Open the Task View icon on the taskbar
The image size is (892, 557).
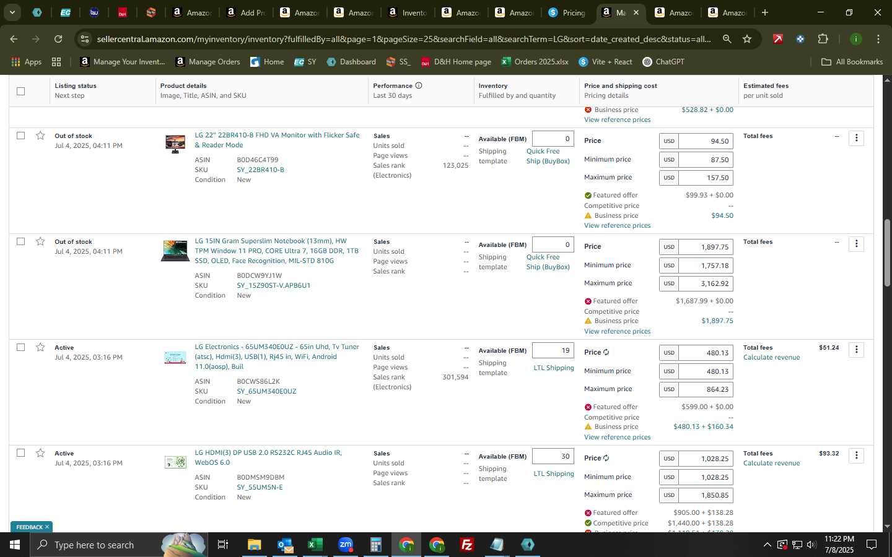[222, 545]
